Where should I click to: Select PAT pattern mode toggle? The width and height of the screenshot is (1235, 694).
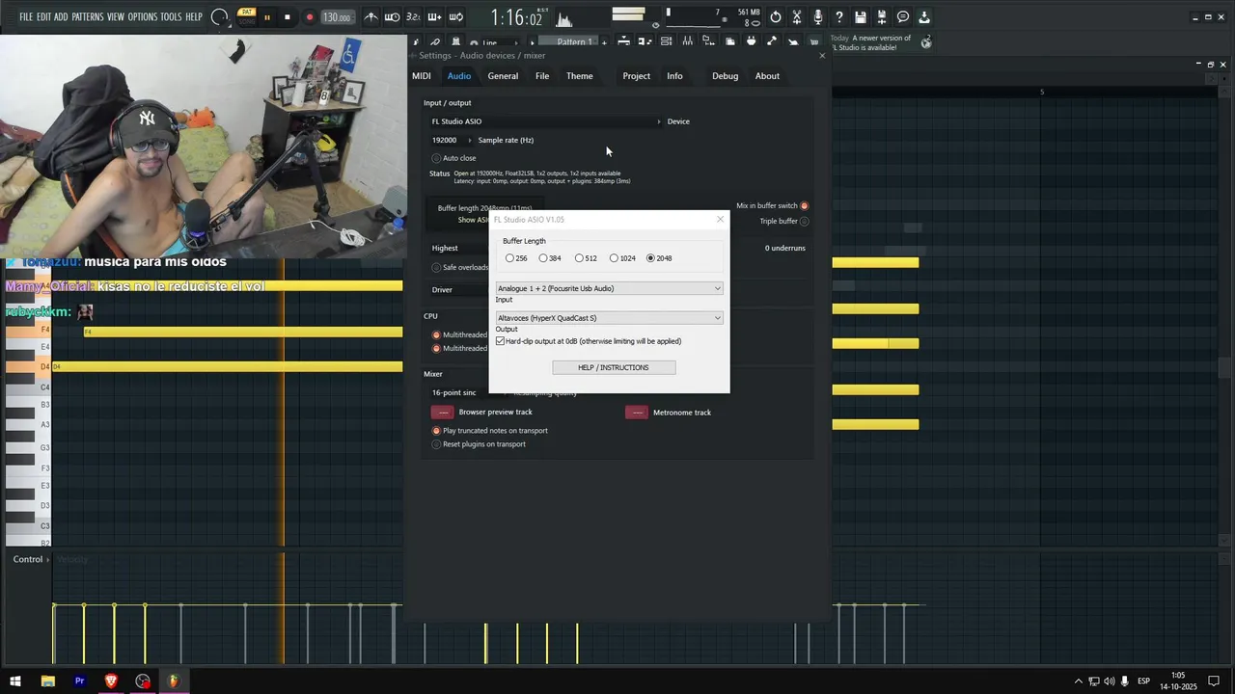coord(247,12)
